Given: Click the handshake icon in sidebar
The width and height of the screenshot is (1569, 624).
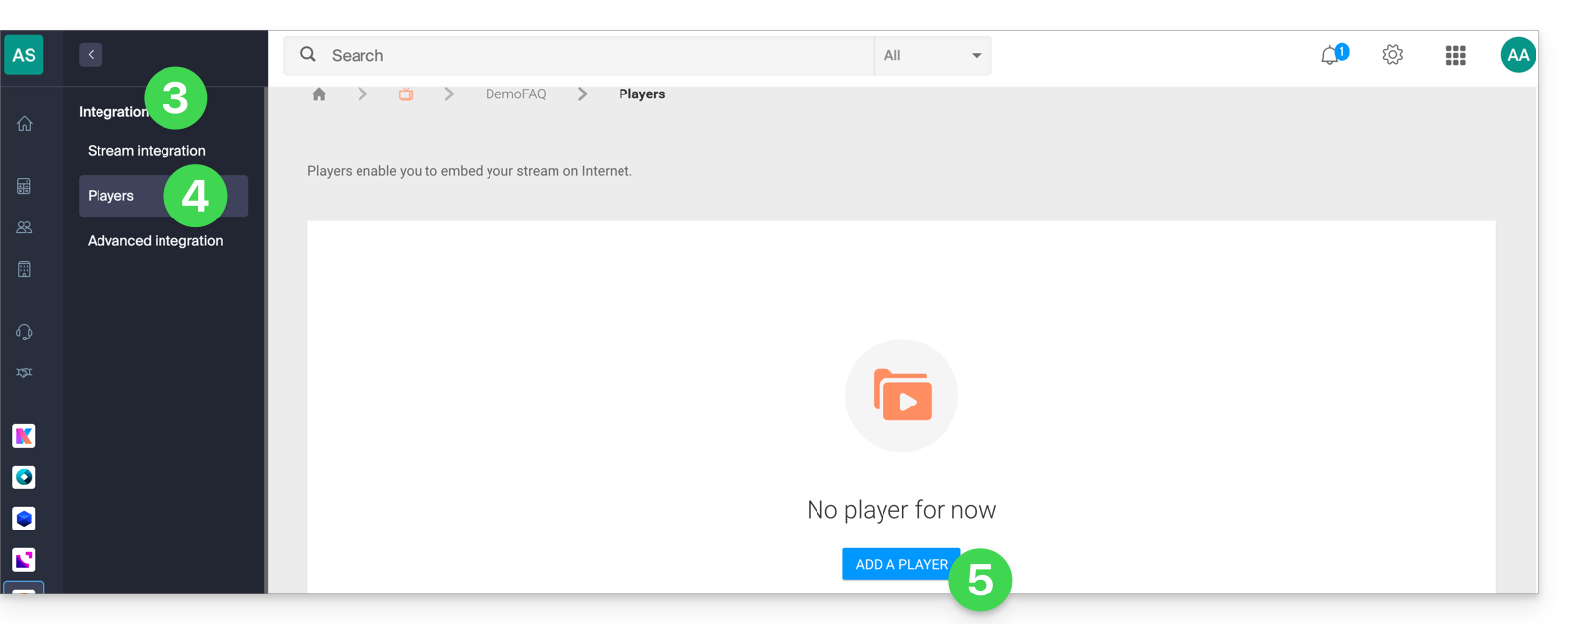Looking at the screenshot, I should click(x=24, y=373).
